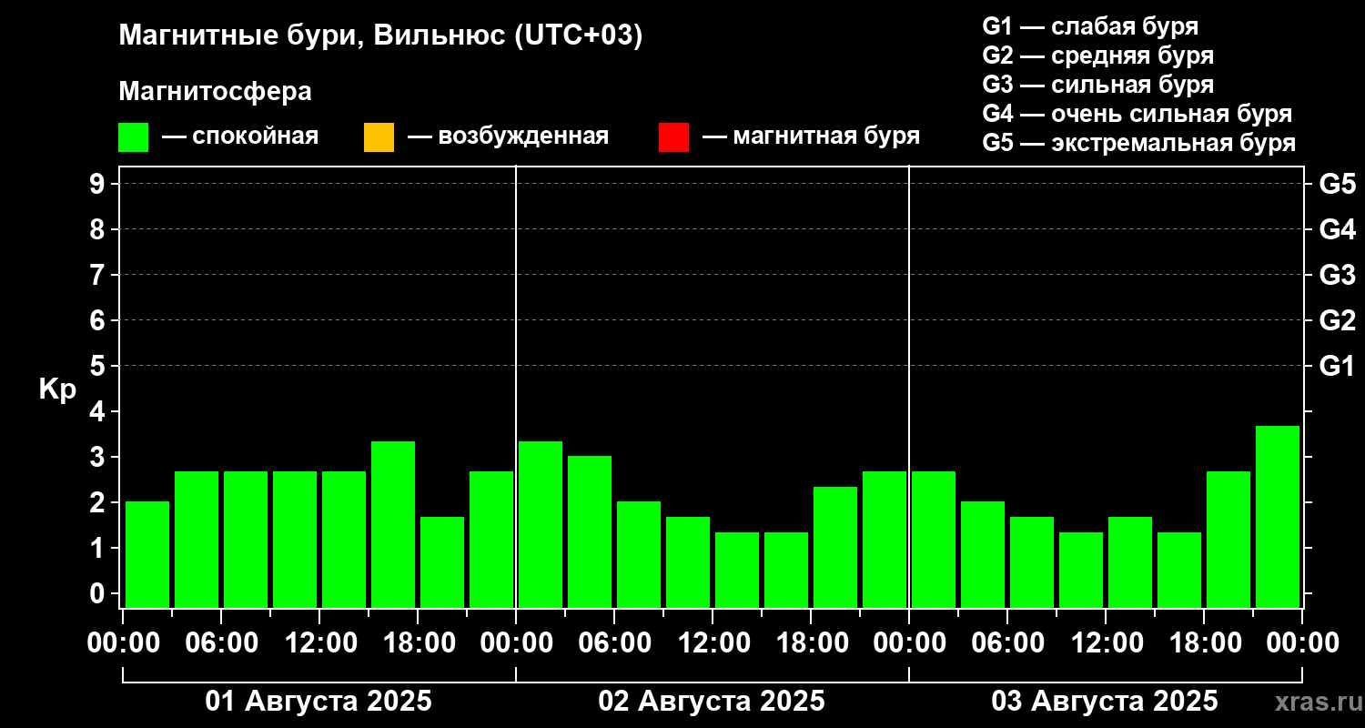Click the right-axis 'G5' level label
The image size is (1365, 728).
pos(1338,184)
